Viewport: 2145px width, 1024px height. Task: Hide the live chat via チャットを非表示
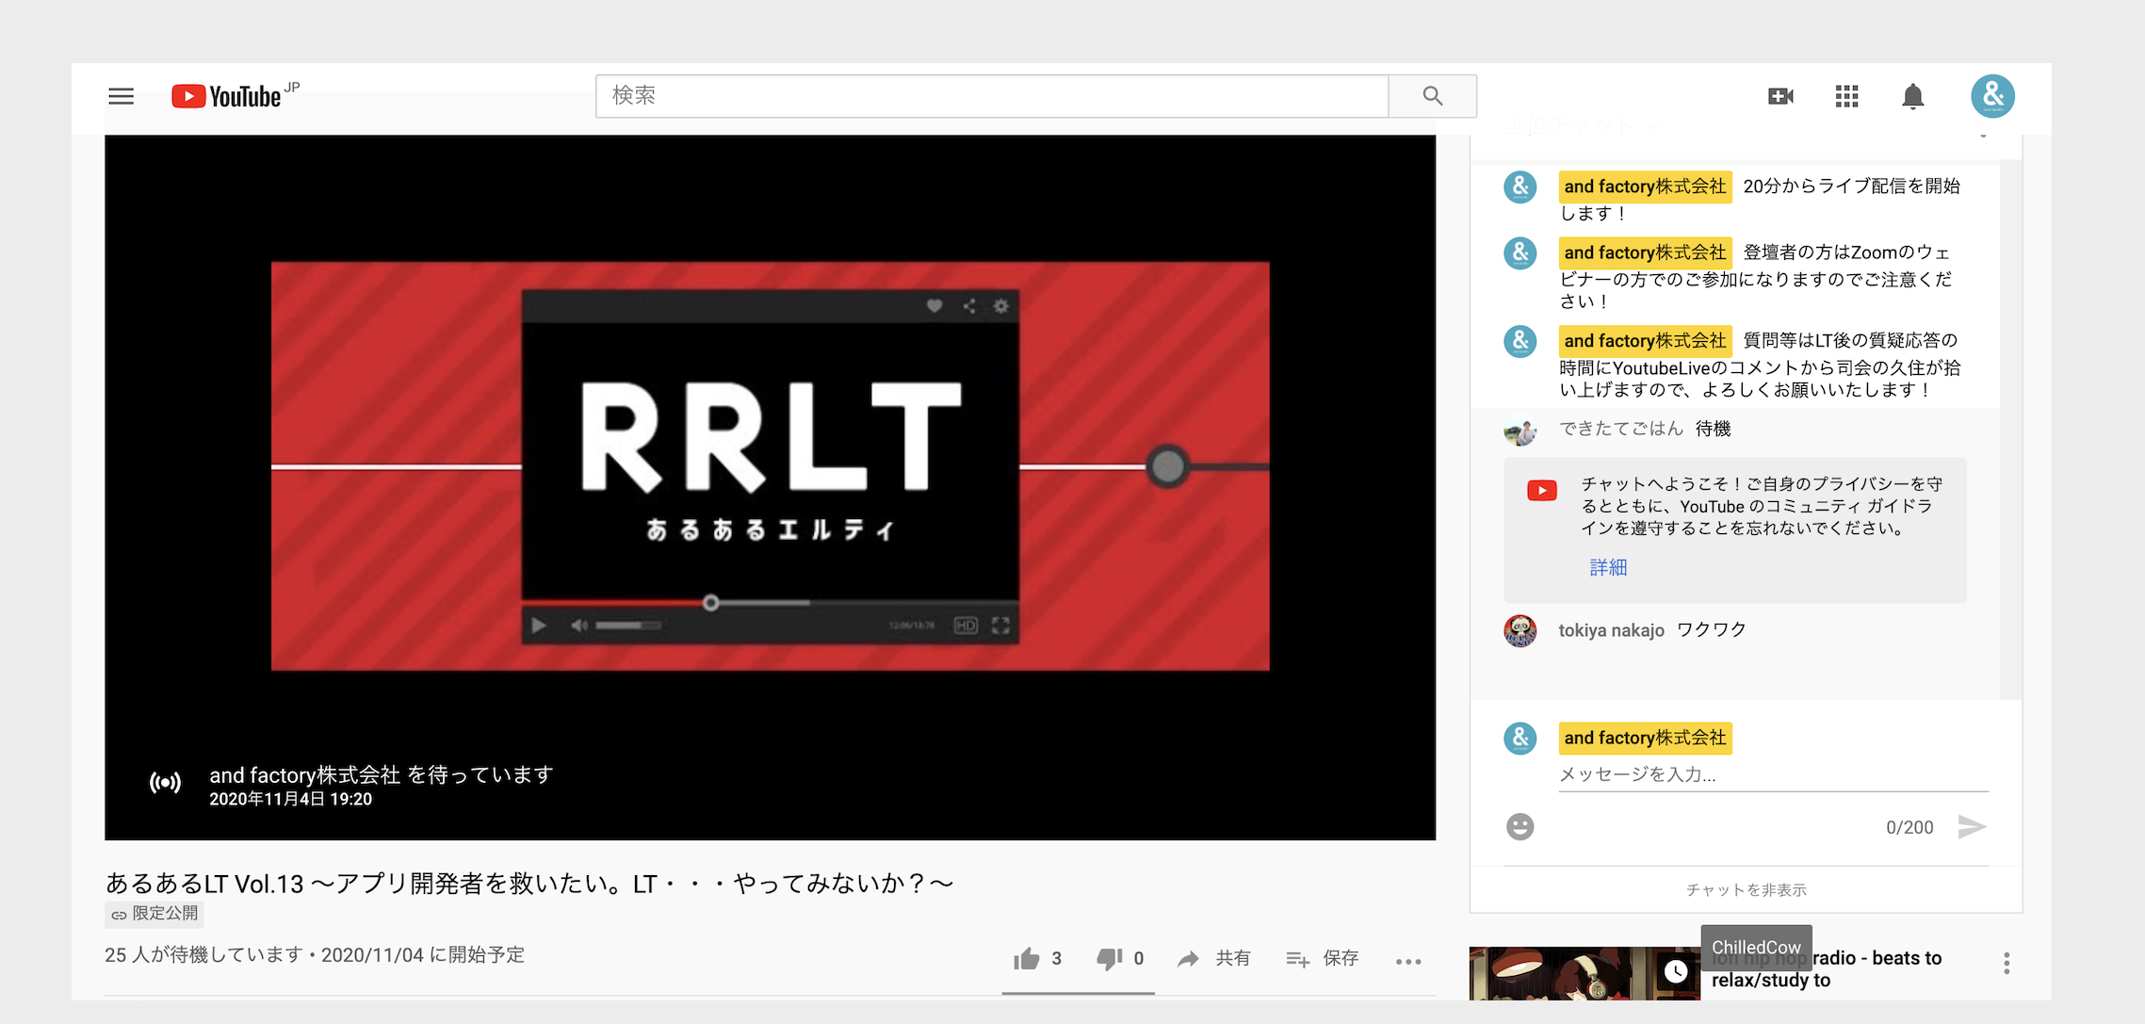tap(1745, 888)
